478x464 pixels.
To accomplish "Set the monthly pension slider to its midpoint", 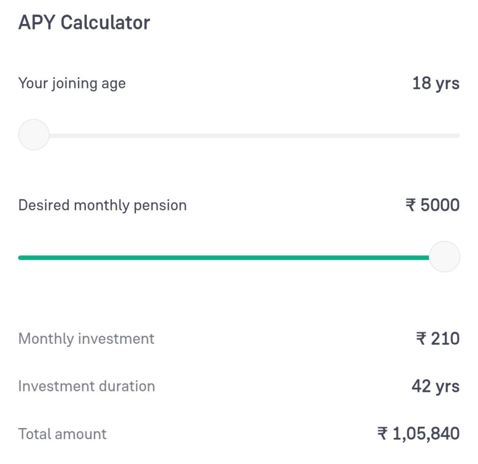I will [x=239, y=257].
